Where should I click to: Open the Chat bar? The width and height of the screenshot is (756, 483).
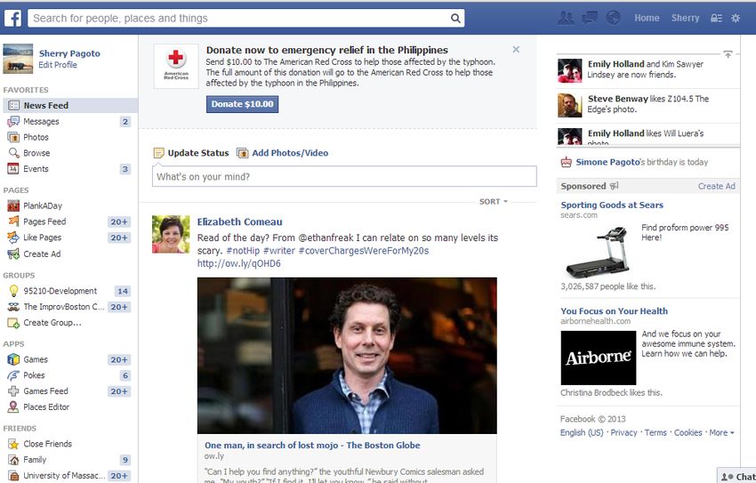pyautogui.click(x=737, y=476)
